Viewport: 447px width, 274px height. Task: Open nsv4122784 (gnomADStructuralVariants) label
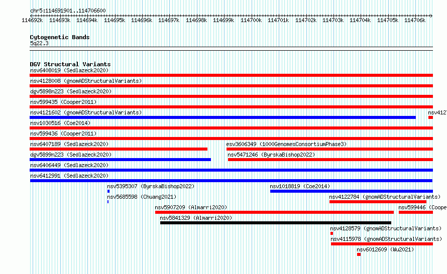click(385, 197)
